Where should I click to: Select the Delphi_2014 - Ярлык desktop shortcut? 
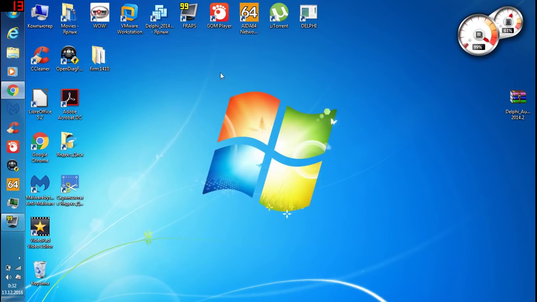click(159, 19)
